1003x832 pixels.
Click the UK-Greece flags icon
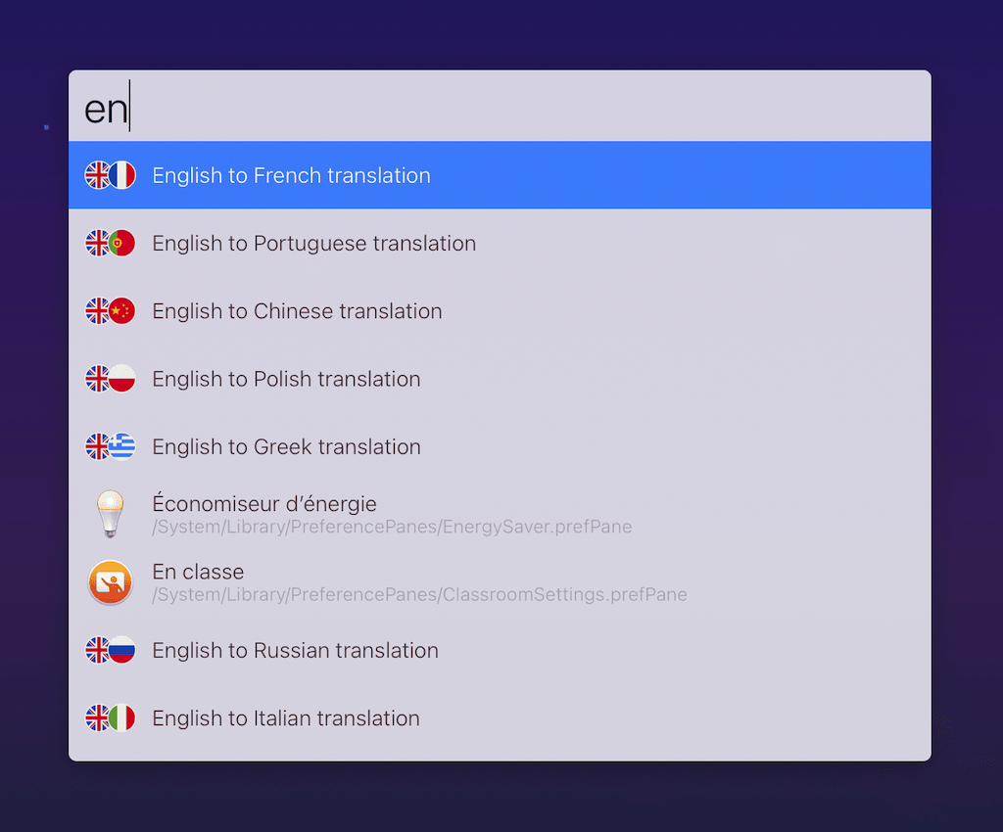pyautogui.click(x=110, y=446)
